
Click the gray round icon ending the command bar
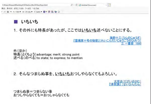[x=59, y=12]
